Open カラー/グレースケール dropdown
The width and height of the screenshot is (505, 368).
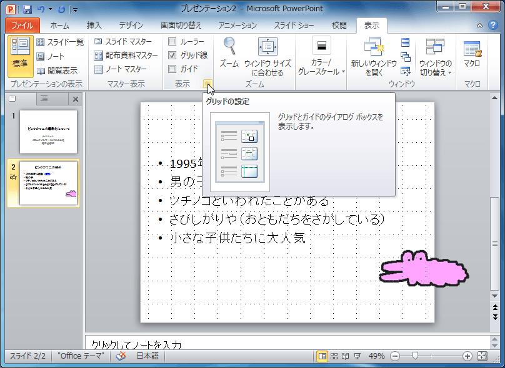(x=321, y=57)
